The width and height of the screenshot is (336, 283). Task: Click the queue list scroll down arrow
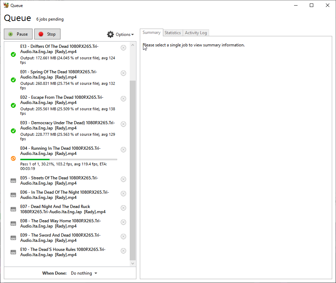(133, 264)
